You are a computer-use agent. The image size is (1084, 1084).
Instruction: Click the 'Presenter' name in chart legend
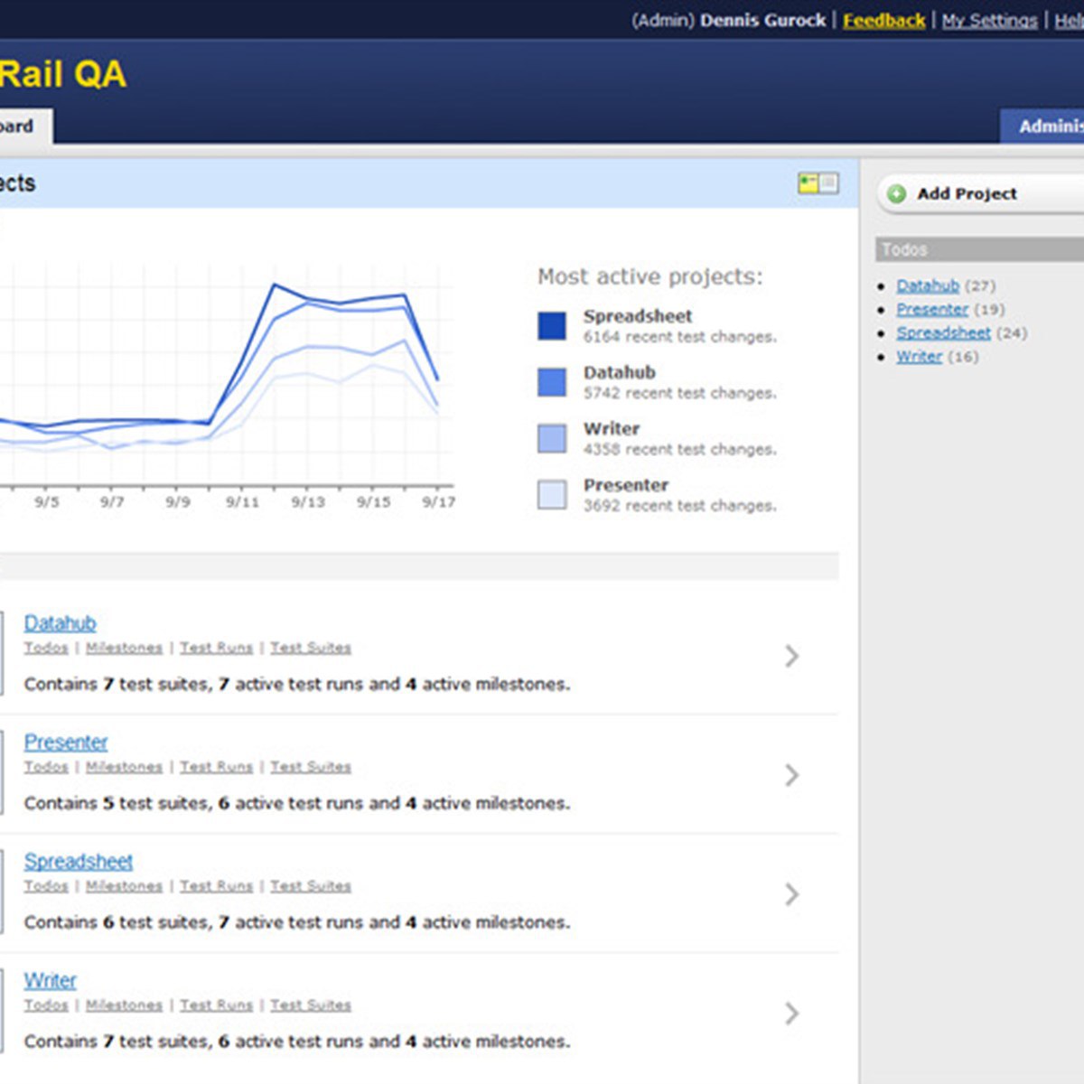[626, 485]
